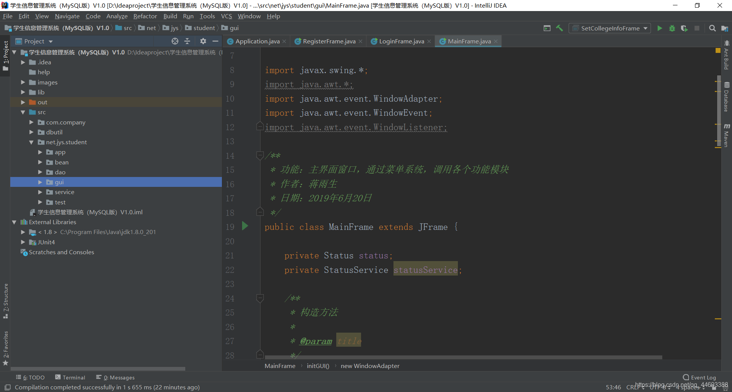732x392 pixels.
Task: Run the SetCollegeInfoFrame configuration
Action: (660, 28)
